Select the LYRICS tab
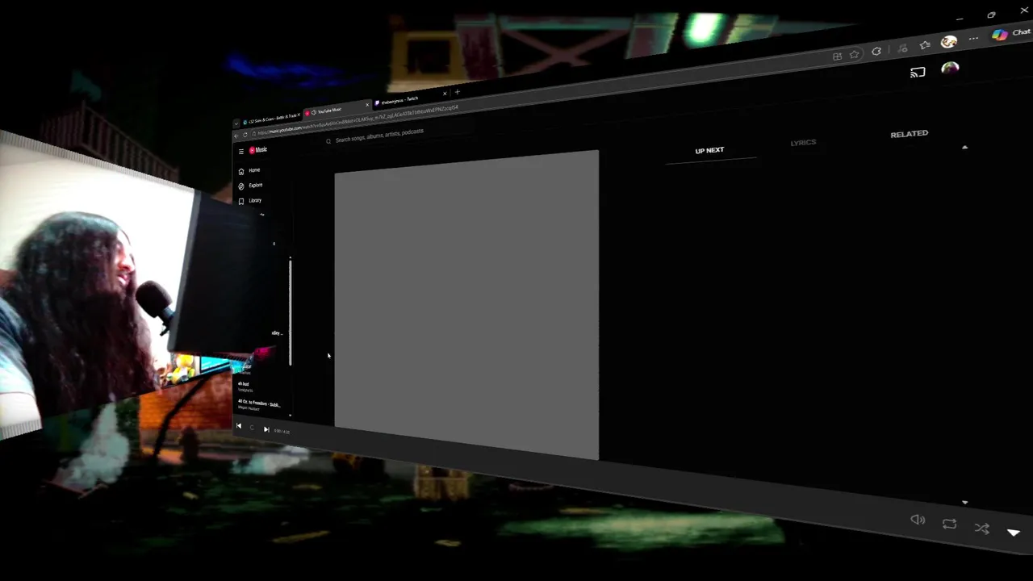 (x=803, y=143)
